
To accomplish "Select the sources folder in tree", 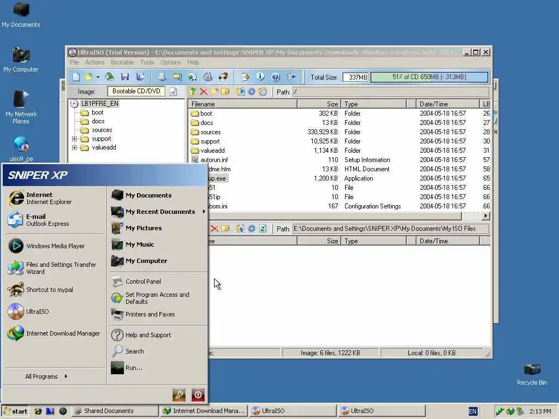I will 102,130.
